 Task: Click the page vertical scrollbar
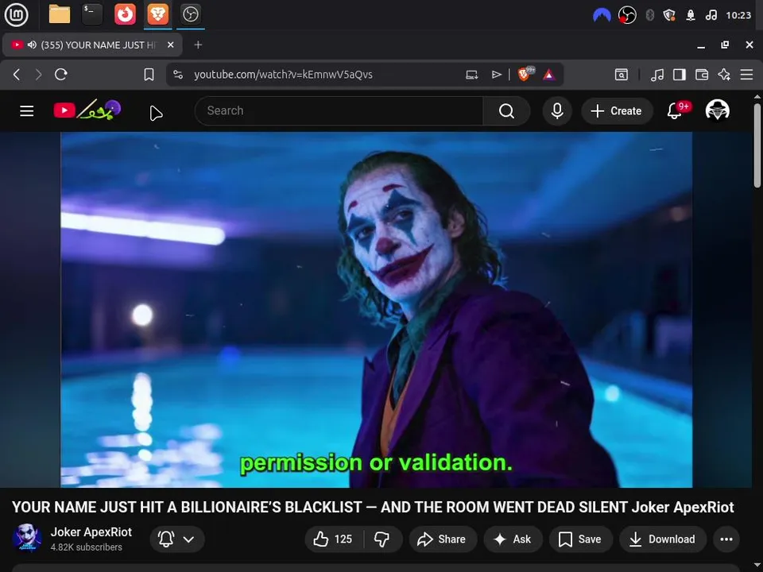pos(757,145)
